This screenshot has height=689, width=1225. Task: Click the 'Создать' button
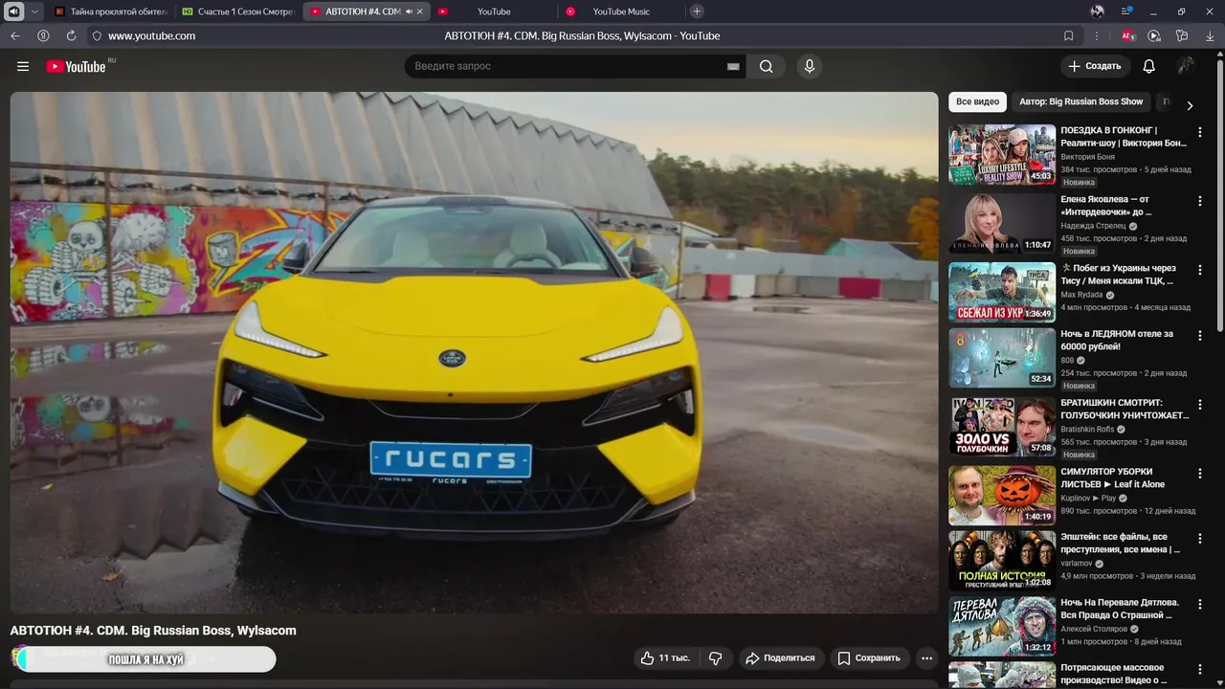[1095, 66]
